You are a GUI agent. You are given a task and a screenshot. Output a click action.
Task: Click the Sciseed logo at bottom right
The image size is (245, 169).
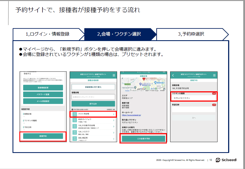(226, 160)
